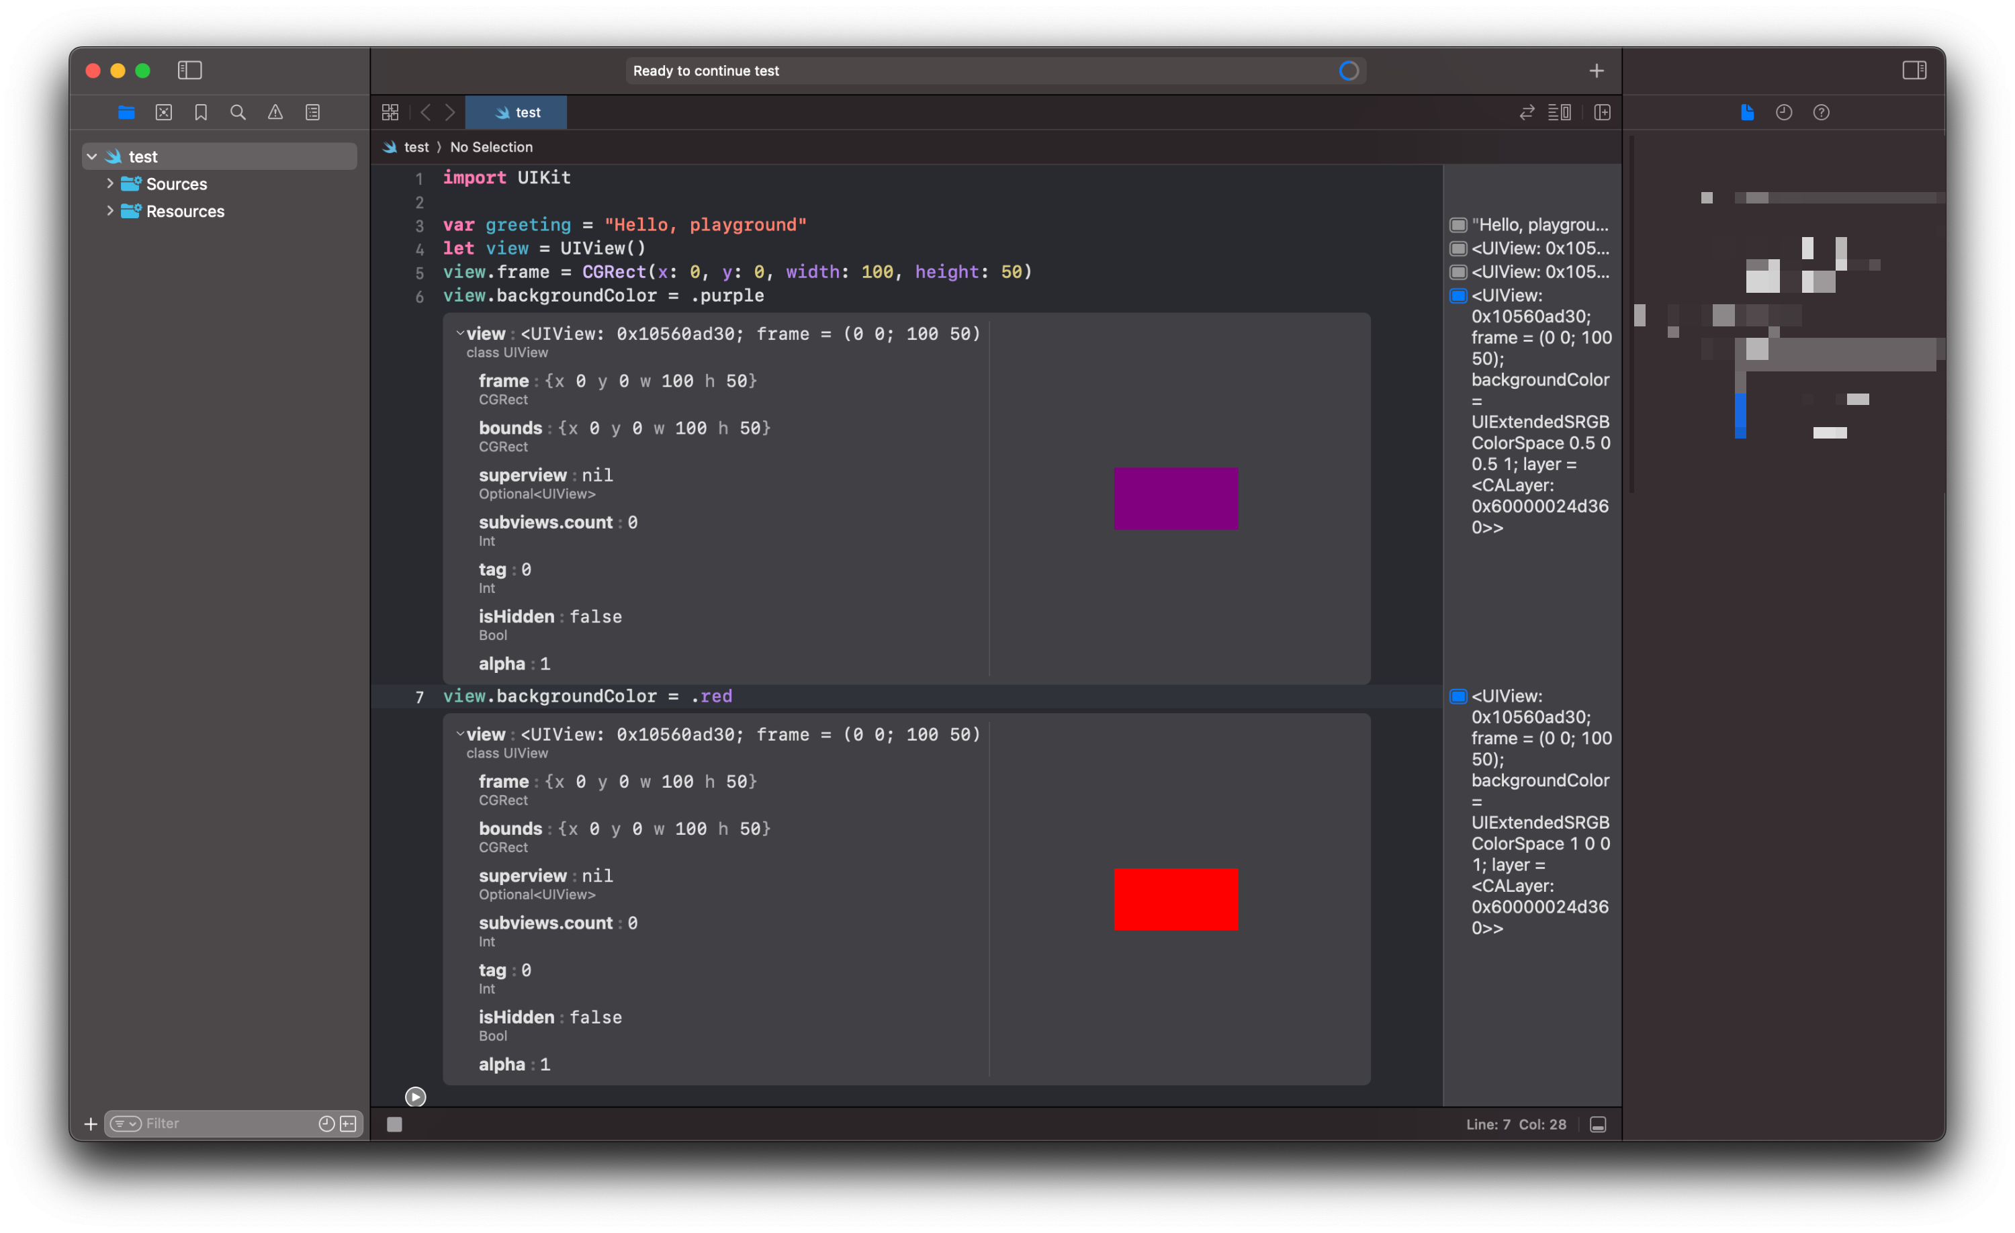Screen dimensions: 2015x1233
Task: Click No Selection in the jump bar
Action: 491,147
